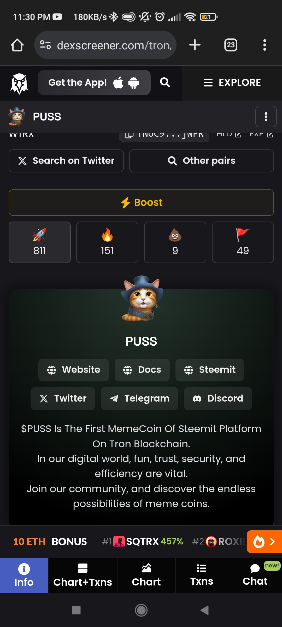The image size is (282, 627).
Task: Show the open tabs counter 23
Action: pyautogui.click(x=231, y=45)
